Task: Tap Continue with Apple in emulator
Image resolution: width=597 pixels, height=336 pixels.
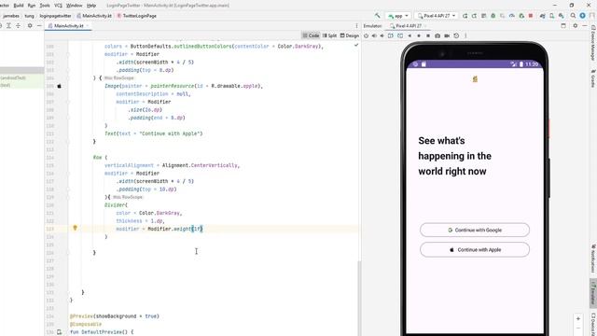Action: pos(475,250)
